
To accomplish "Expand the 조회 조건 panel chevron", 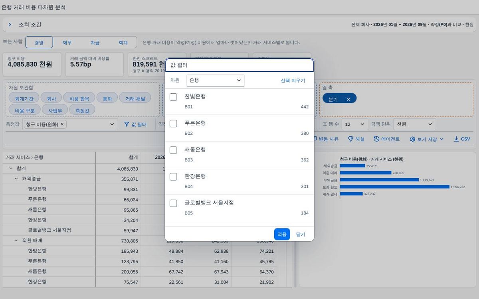I will 10,25.
